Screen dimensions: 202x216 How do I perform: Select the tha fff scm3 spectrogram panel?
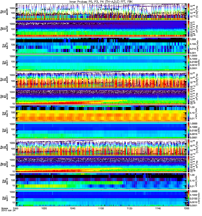click(x=101, y=29)
